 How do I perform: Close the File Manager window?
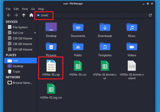tap(152, 4)
